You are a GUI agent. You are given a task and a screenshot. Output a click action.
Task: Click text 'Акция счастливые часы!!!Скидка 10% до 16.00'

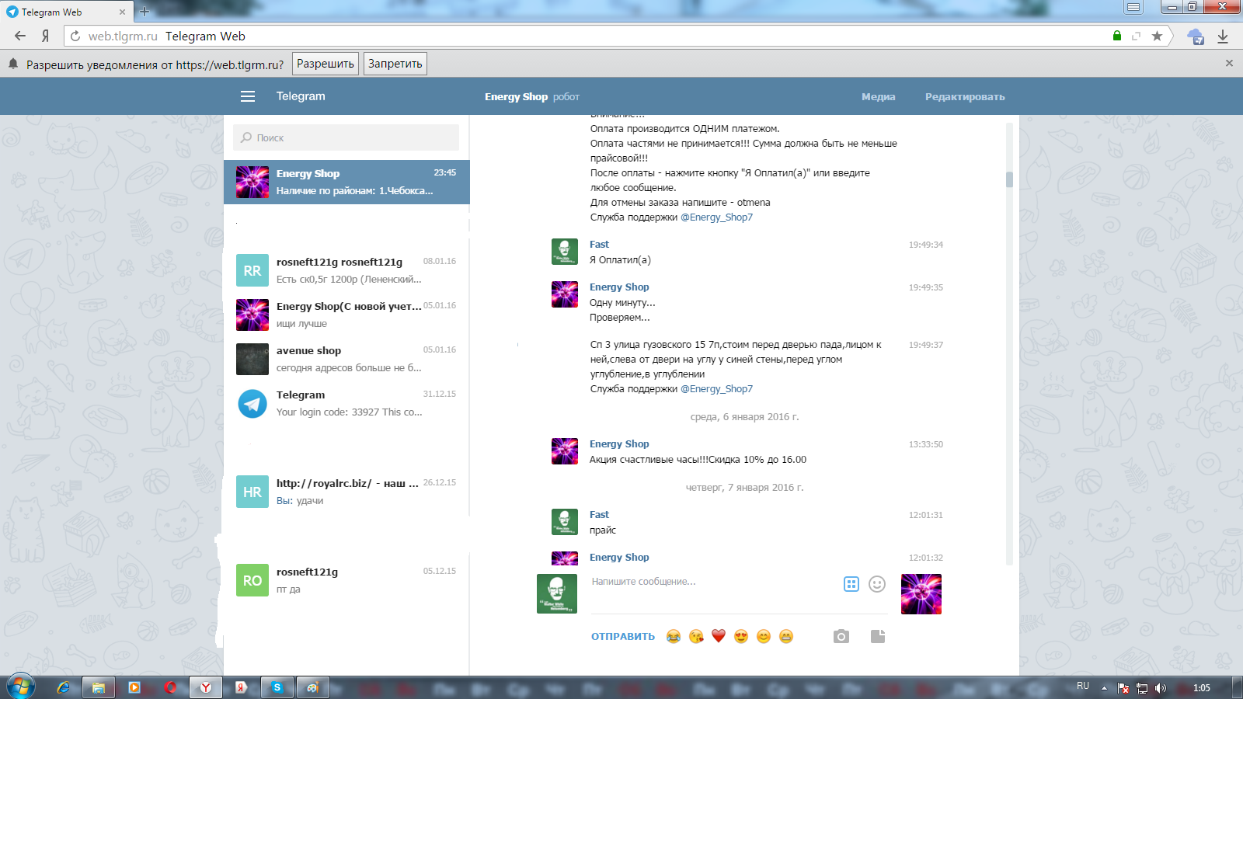698,460
